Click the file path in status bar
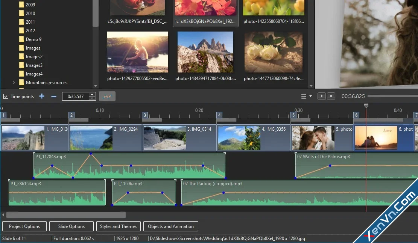418x243 pixels. (x=227, y=238)
